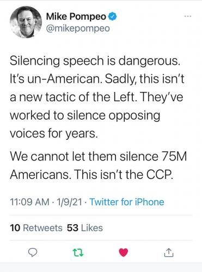Open the @mikepompeo handle
The height and width of the screenshot is (272, 202).
[x=78, y=28]
